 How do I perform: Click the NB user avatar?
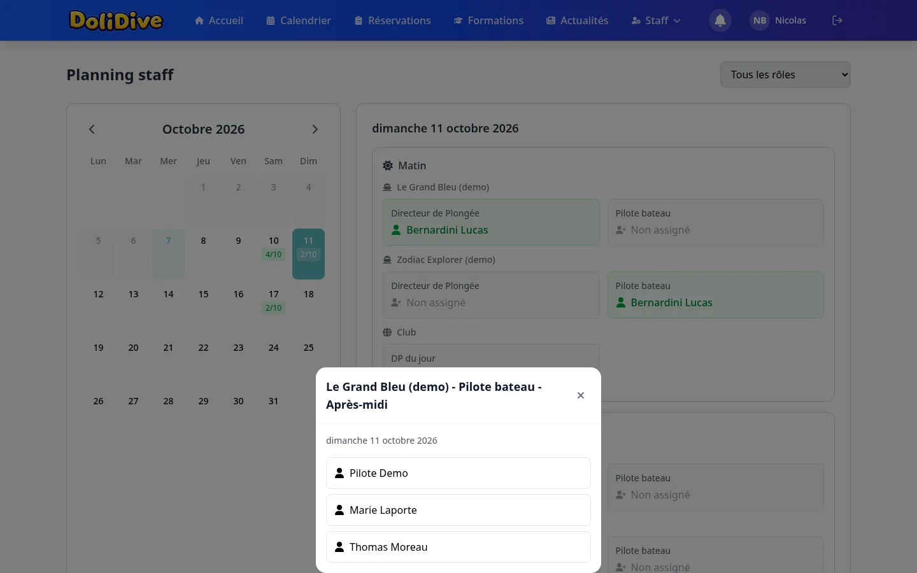coord(760,20)
